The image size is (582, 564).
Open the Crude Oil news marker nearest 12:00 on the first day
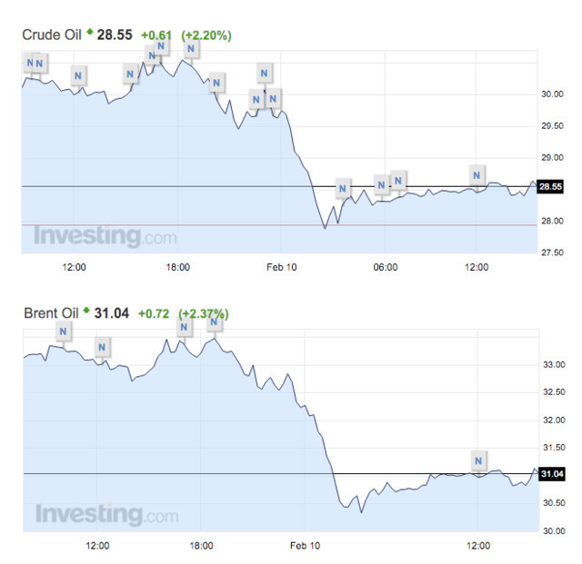pos(79,75)
